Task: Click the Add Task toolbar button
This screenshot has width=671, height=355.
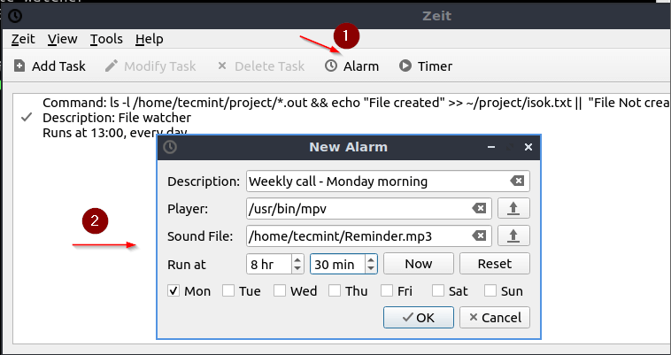Action: click(50, 66)
